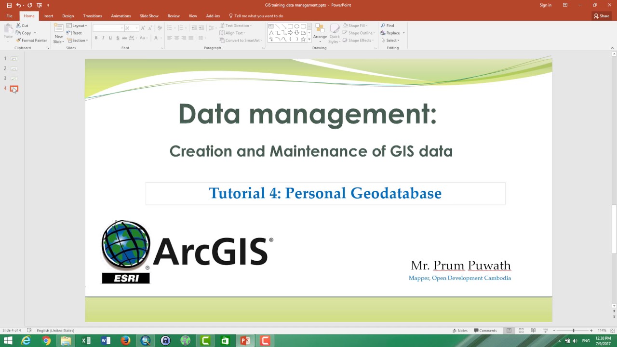The width and height of the screenshot is (617, 347).
Task: Increase font size with the large A icon
Action: tap(143, 28)
